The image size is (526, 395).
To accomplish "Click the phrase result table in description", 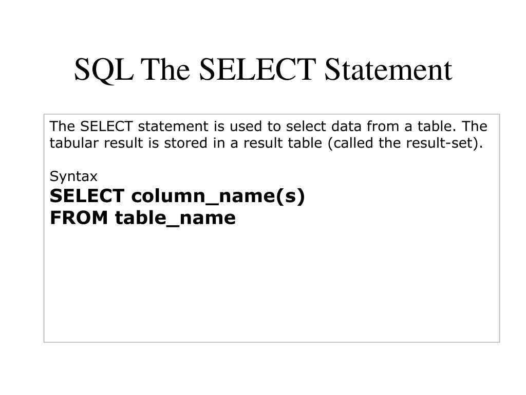I will [283, 143].
